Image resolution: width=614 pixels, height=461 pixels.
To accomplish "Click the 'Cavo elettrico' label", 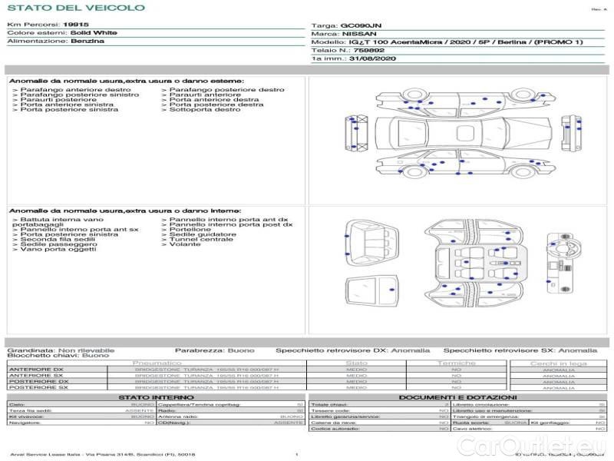I will tap(472, 429).
